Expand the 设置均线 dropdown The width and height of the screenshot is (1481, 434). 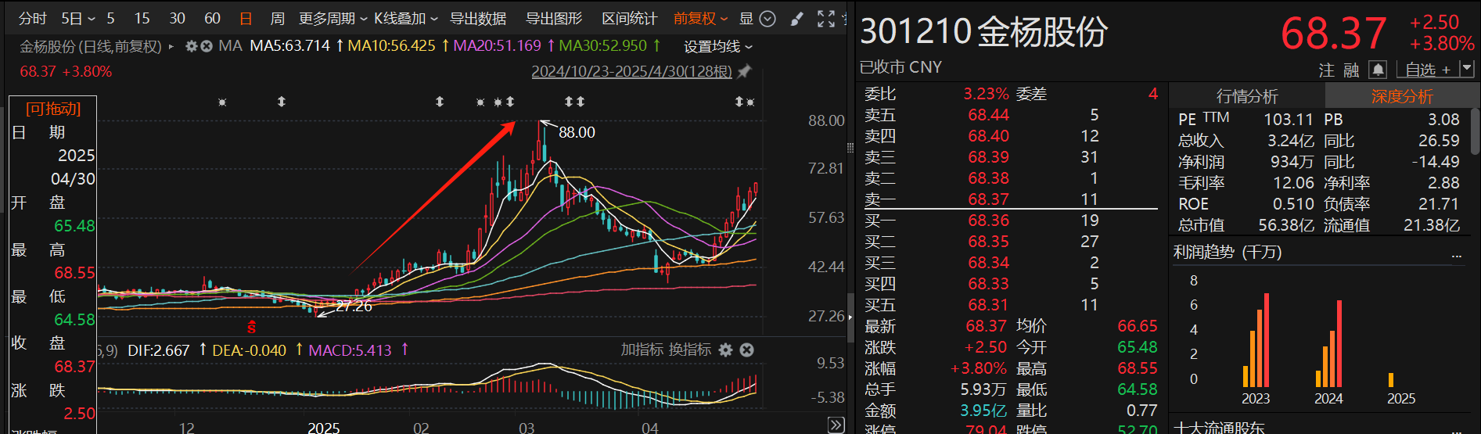tap(717, 47)
